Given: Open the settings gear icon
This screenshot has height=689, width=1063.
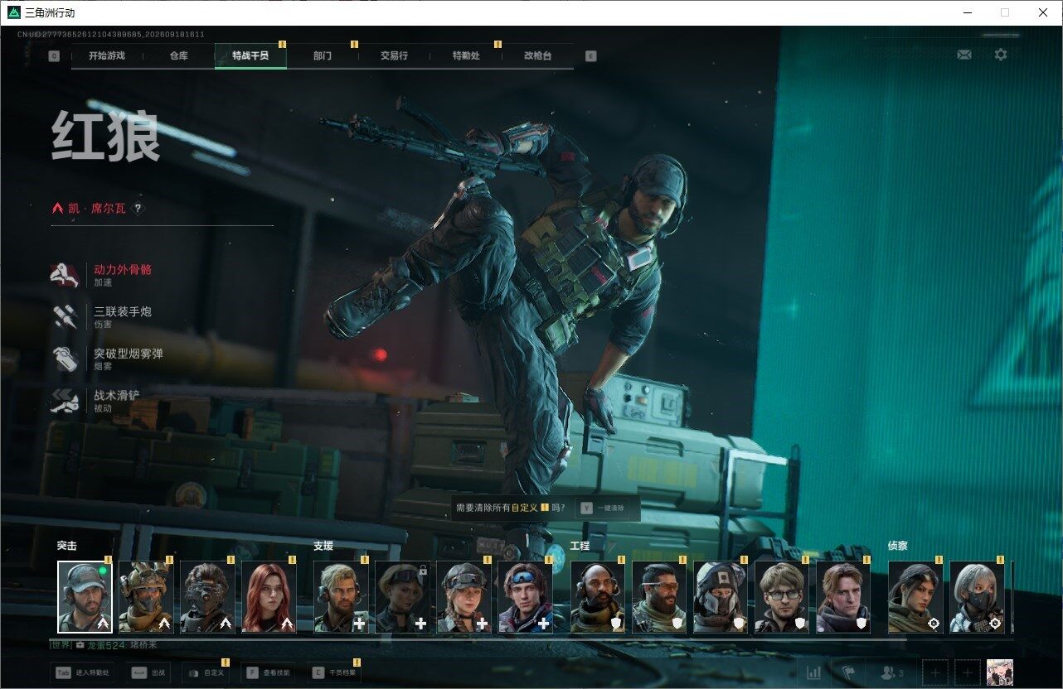Looking at the screenshot, I should coord(1001,55).
